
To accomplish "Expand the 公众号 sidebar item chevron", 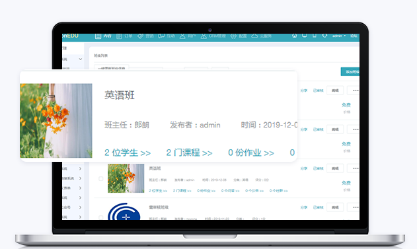I will click(81, 207).
